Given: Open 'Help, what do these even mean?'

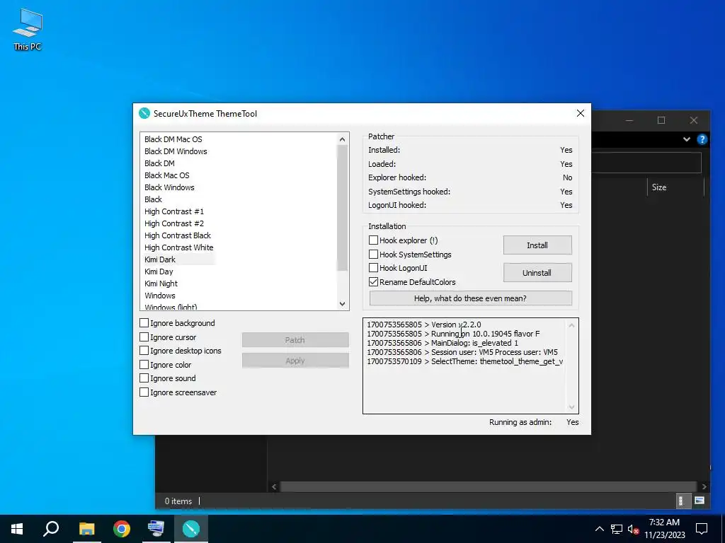Looking at the screenshot, I should point(470,298).
